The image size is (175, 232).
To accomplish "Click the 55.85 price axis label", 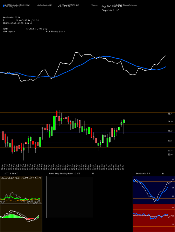I will [x=170, y=131].
